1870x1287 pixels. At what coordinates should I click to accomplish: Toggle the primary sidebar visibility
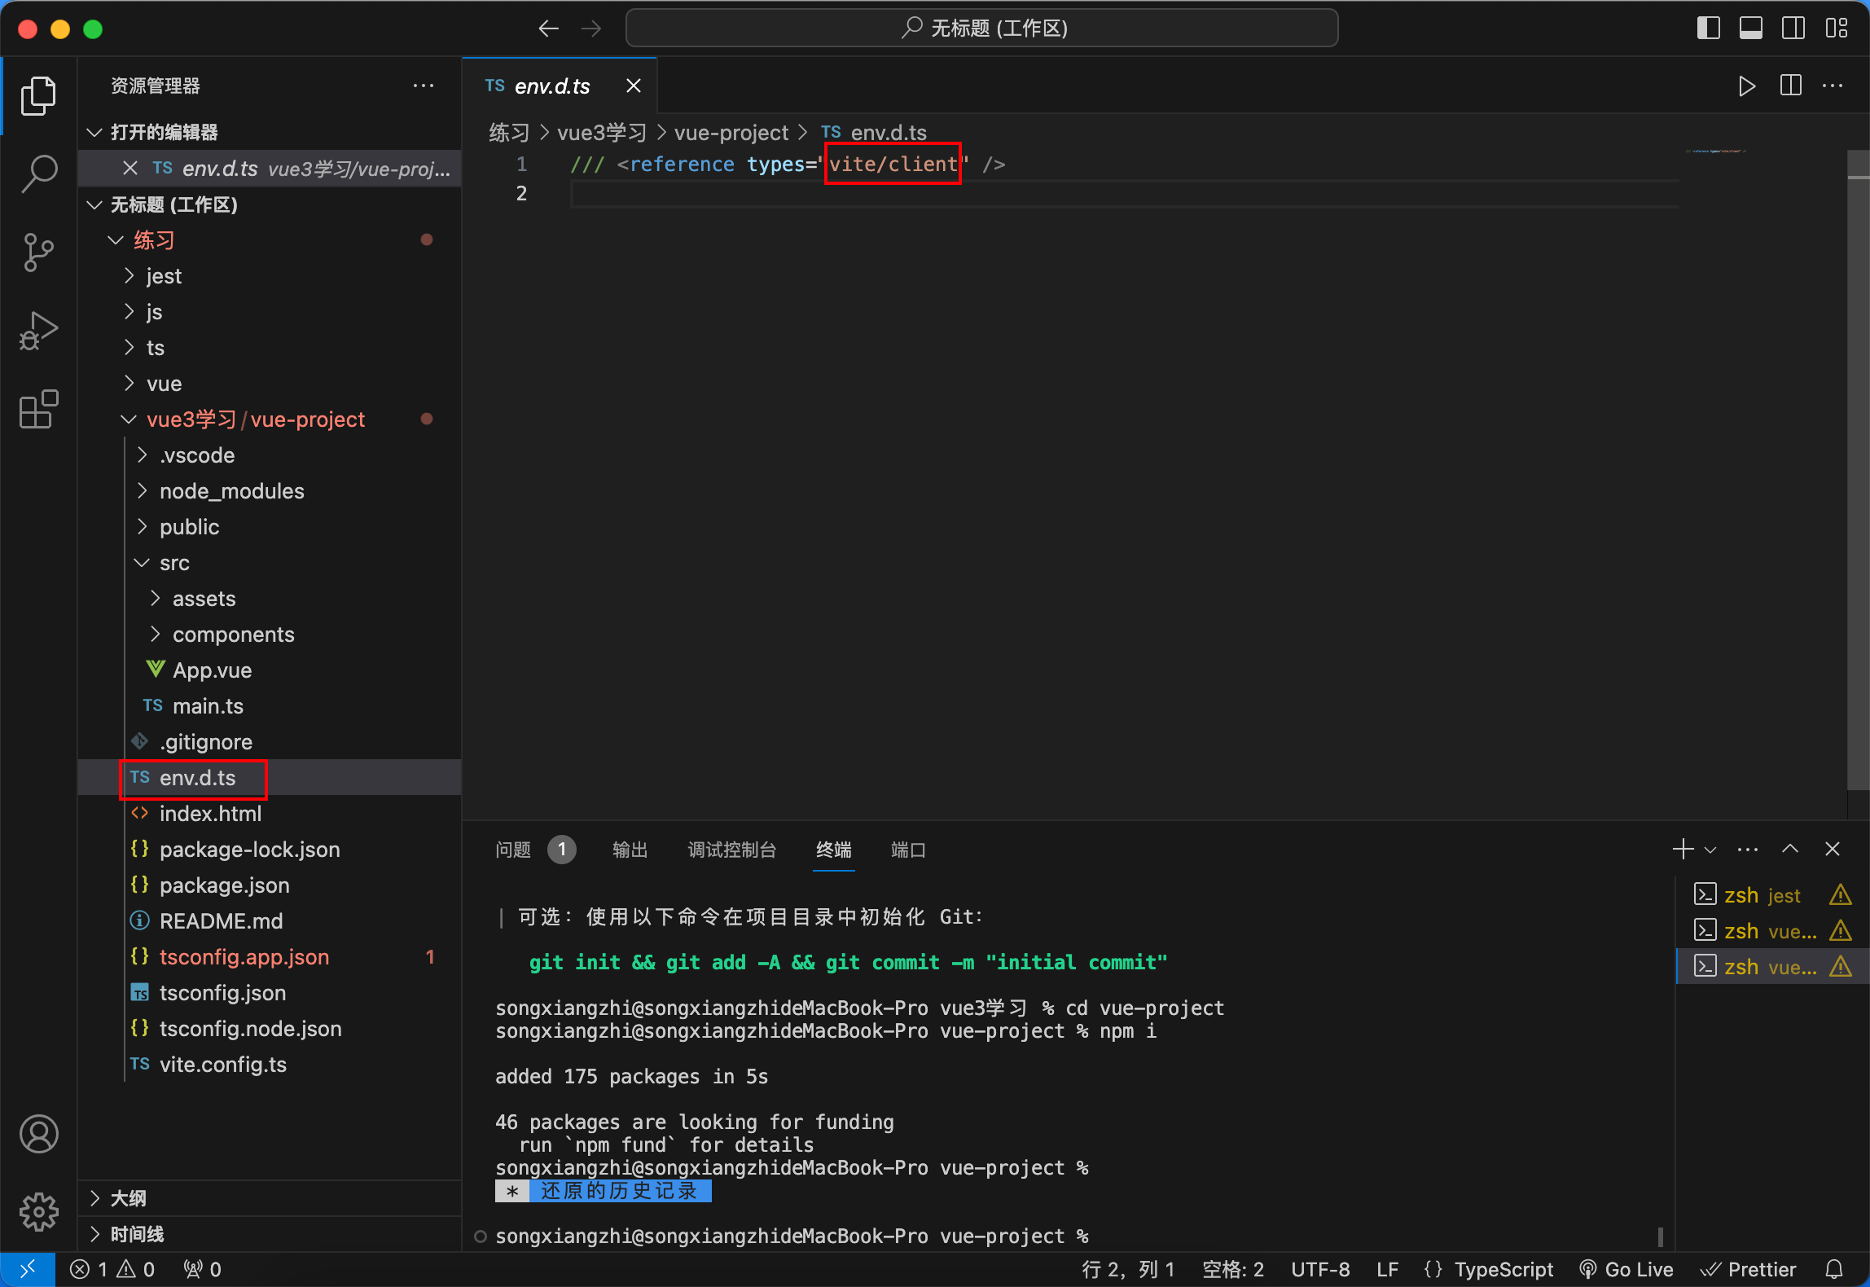(x=1707, y=27)
